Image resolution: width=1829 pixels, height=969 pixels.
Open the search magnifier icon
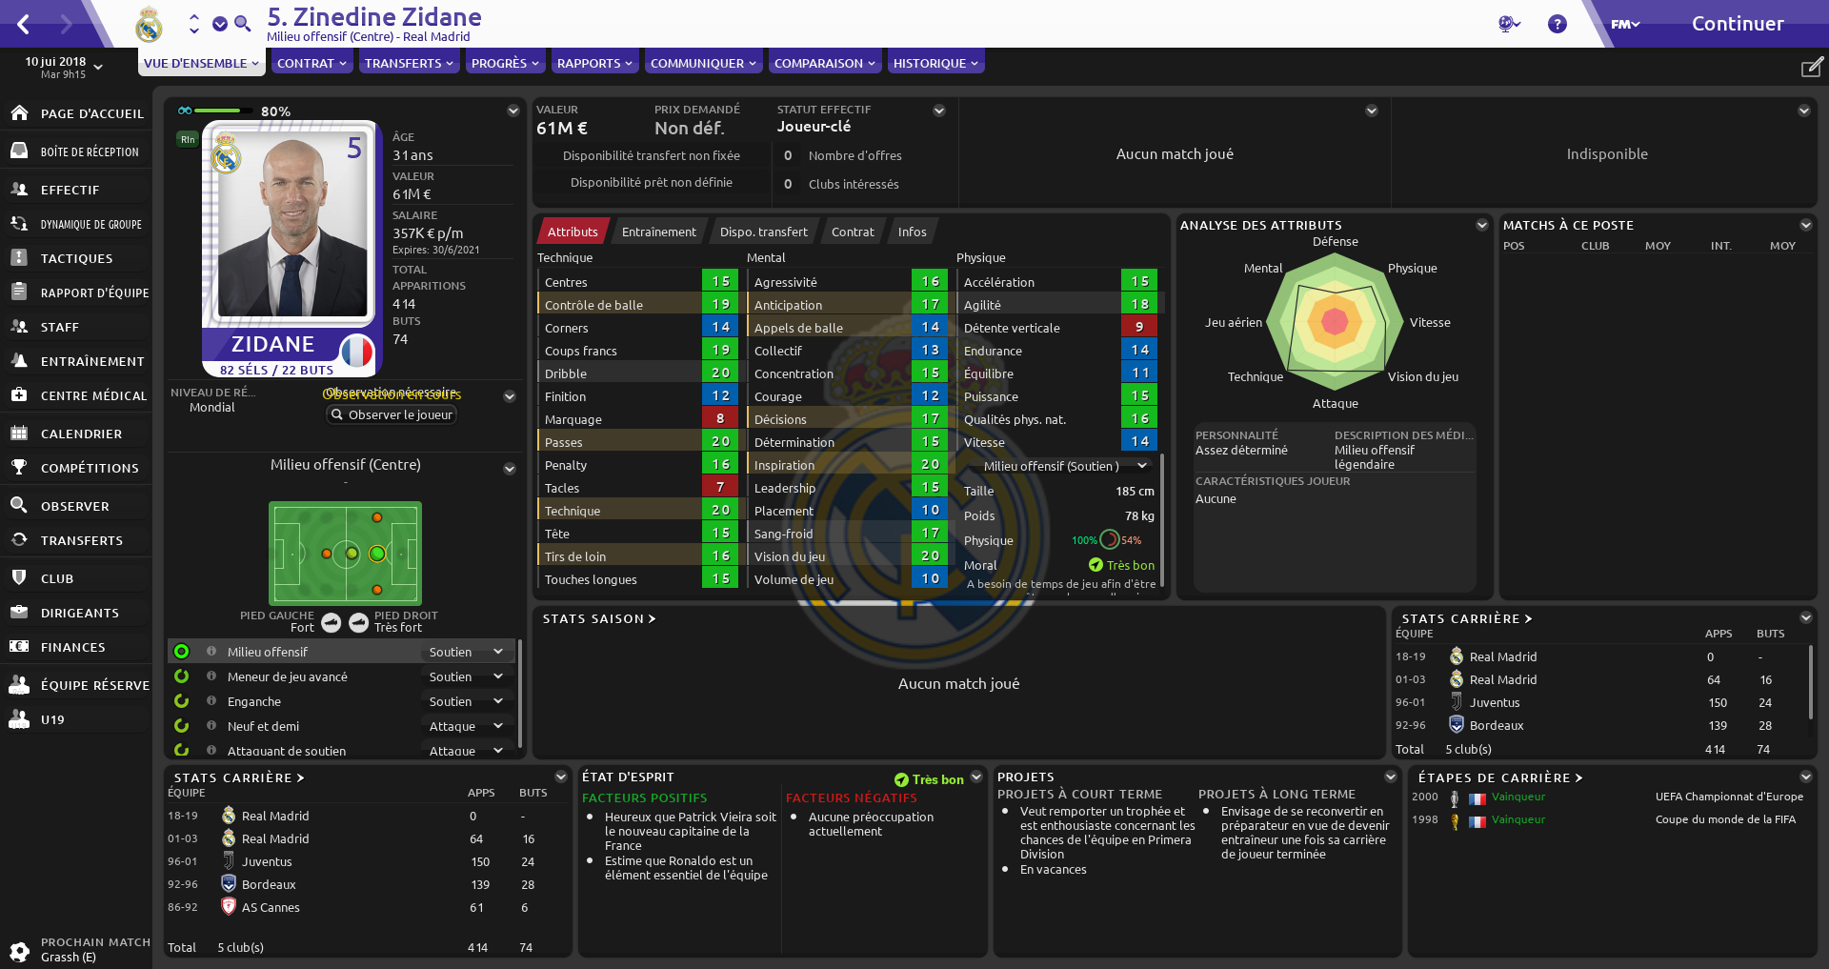243,24
